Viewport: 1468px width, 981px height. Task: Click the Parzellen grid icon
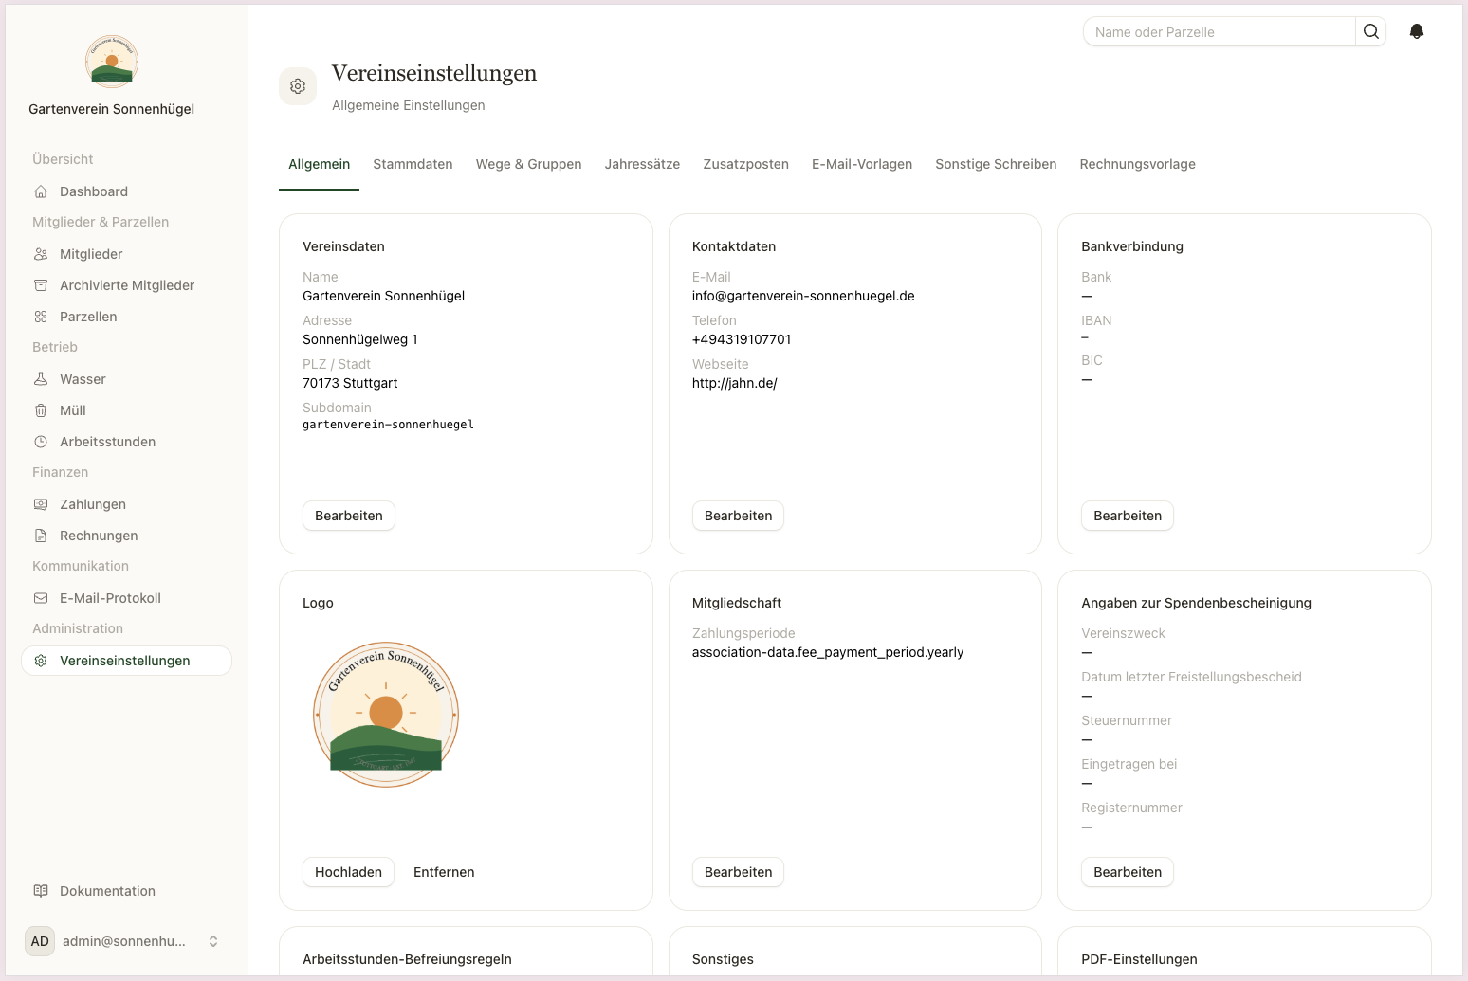(41, 317)
